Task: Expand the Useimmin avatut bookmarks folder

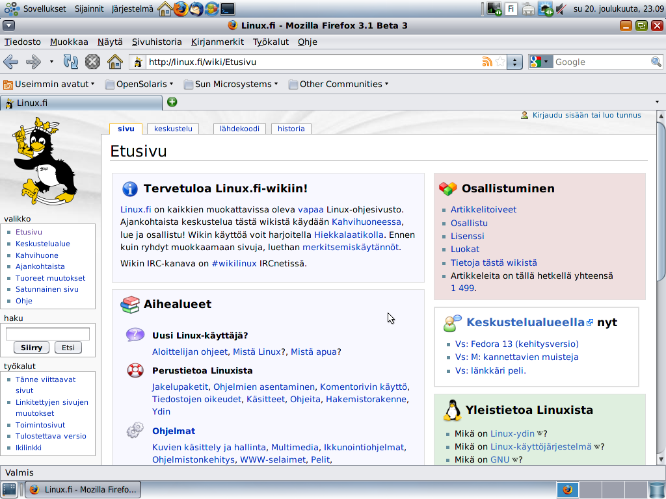Action: pyautogui.click(x=49, y=84)
